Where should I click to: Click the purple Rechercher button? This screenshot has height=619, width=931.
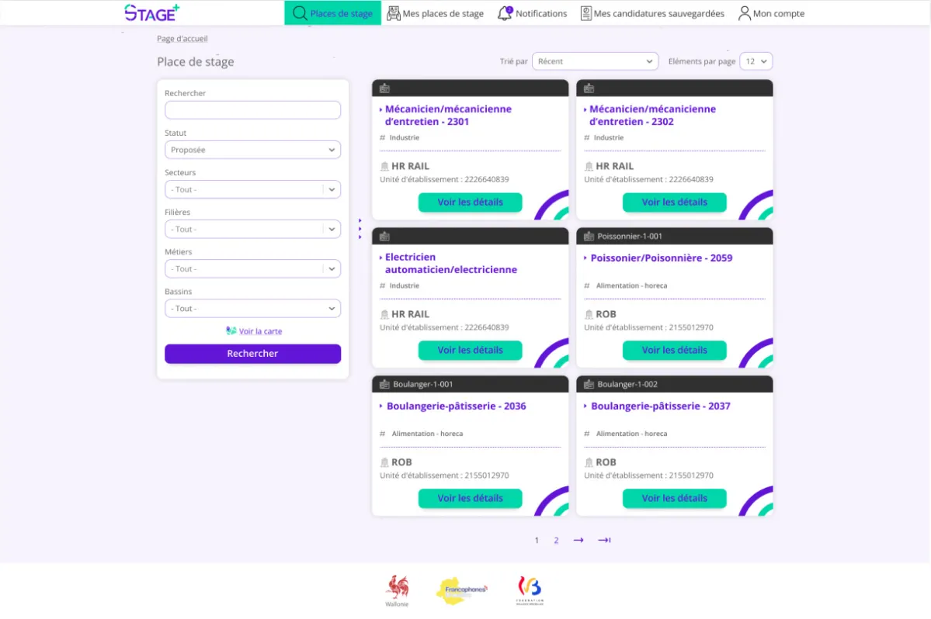tap(252, 354)
